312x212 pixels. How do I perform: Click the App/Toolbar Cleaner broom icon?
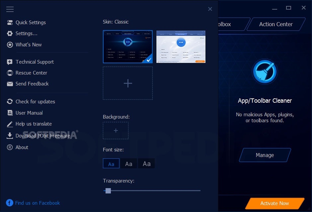pos(265,72)
